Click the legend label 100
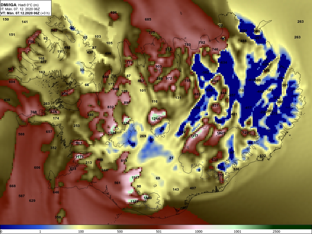The image size is (312, 234). (81, 232)
